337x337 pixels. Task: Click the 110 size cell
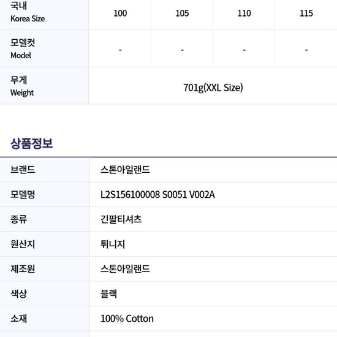pos(244,13)
